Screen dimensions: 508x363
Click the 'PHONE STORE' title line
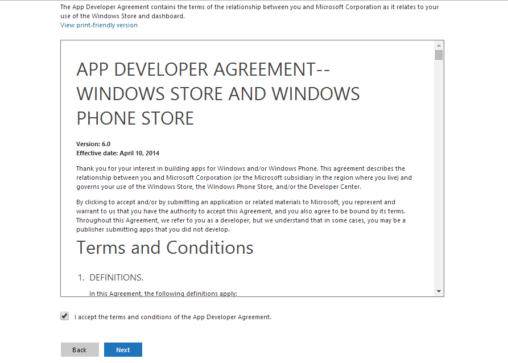point(135,118)
